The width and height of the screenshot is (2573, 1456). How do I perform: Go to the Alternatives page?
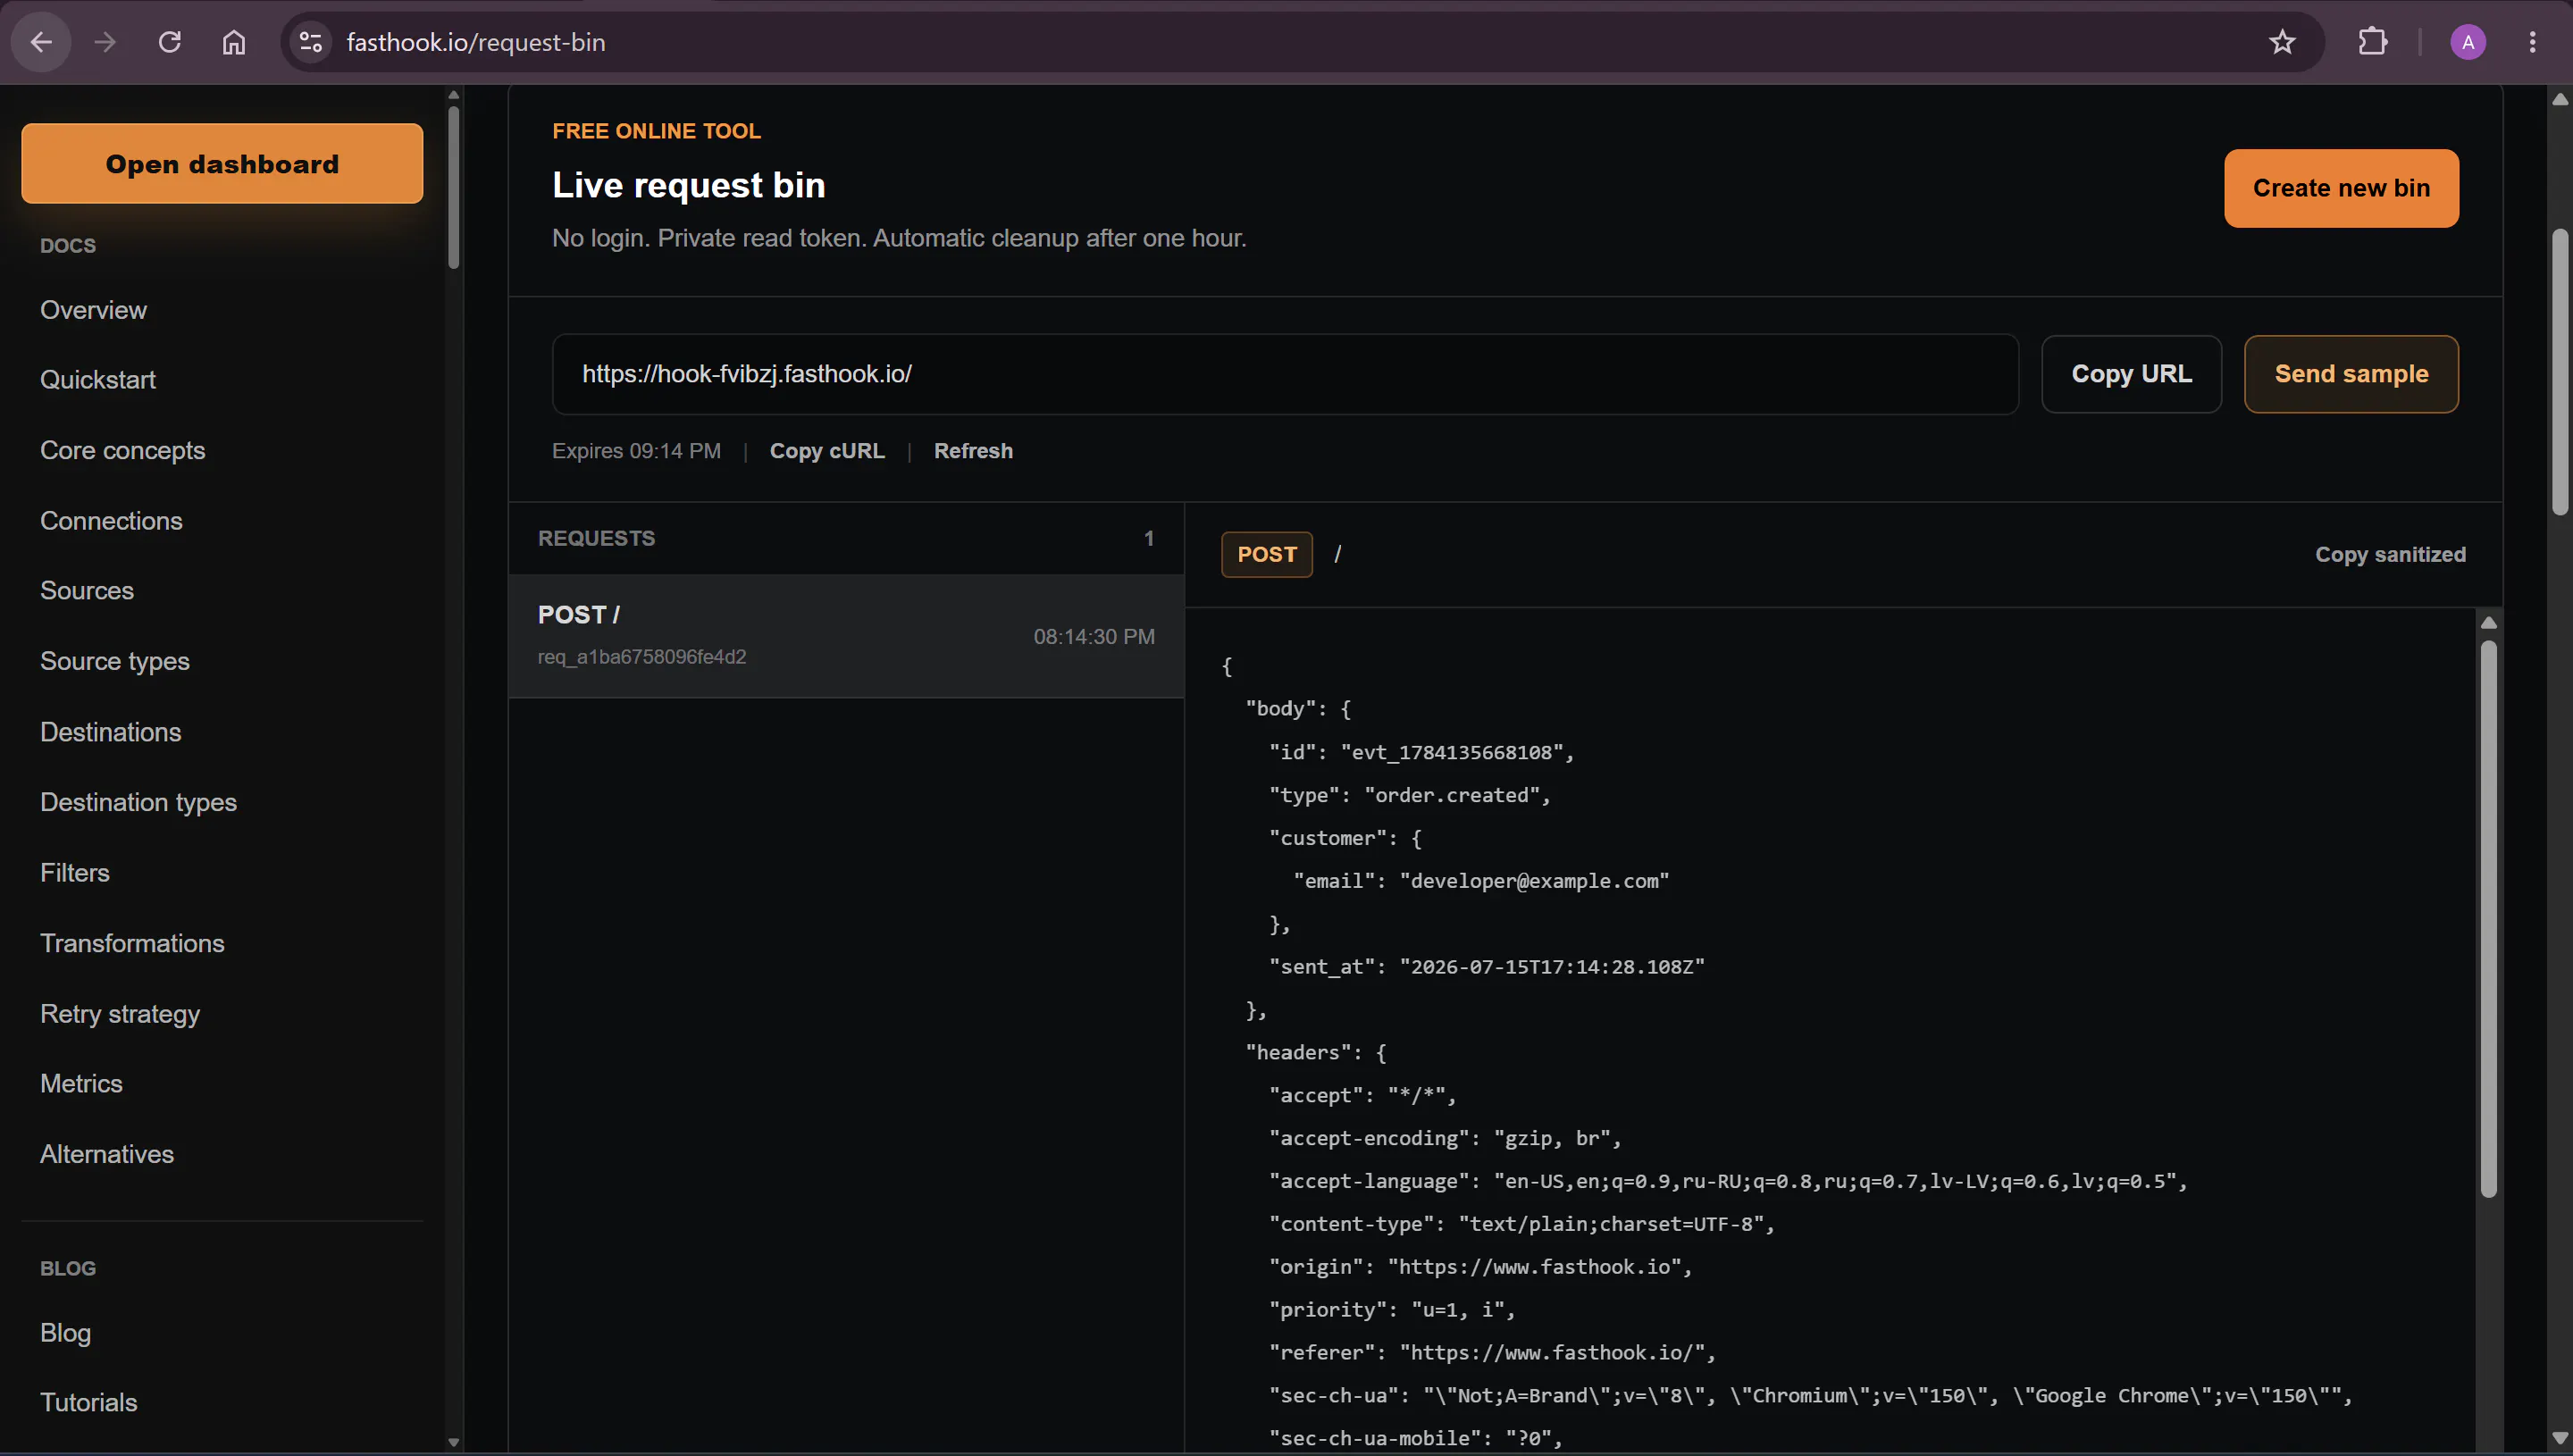pos(107,1154)
